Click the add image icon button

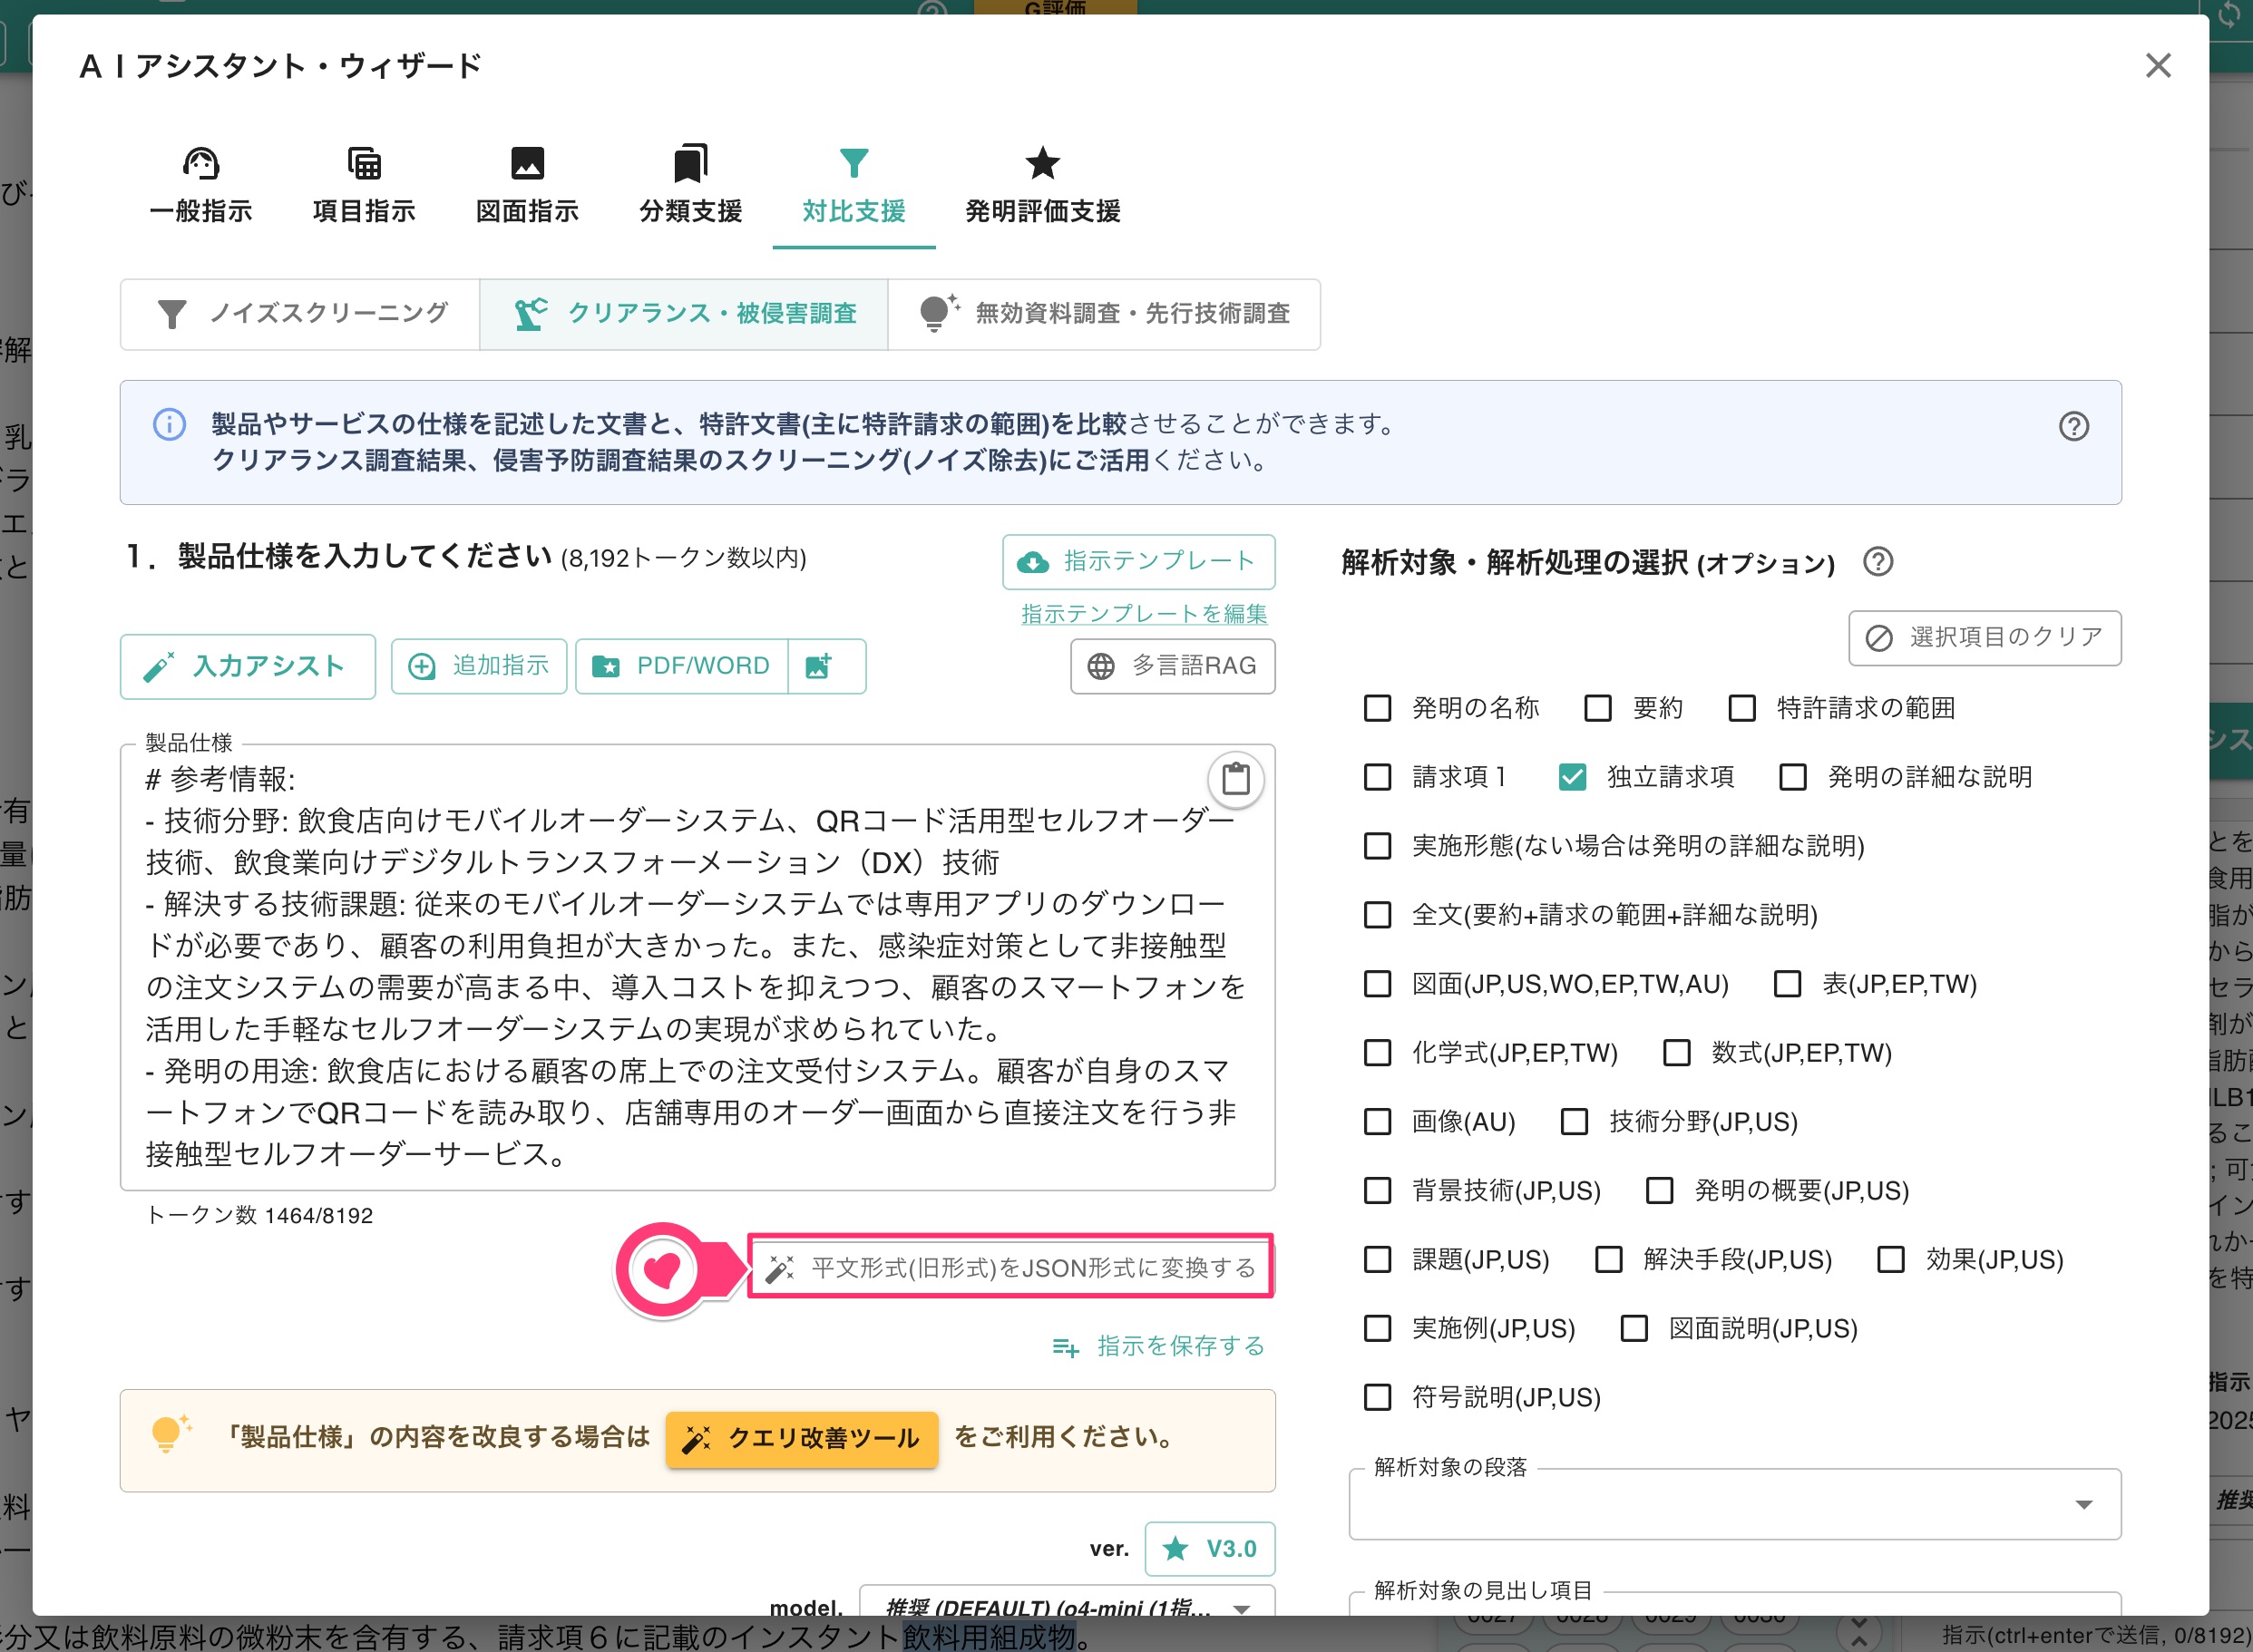826,667
